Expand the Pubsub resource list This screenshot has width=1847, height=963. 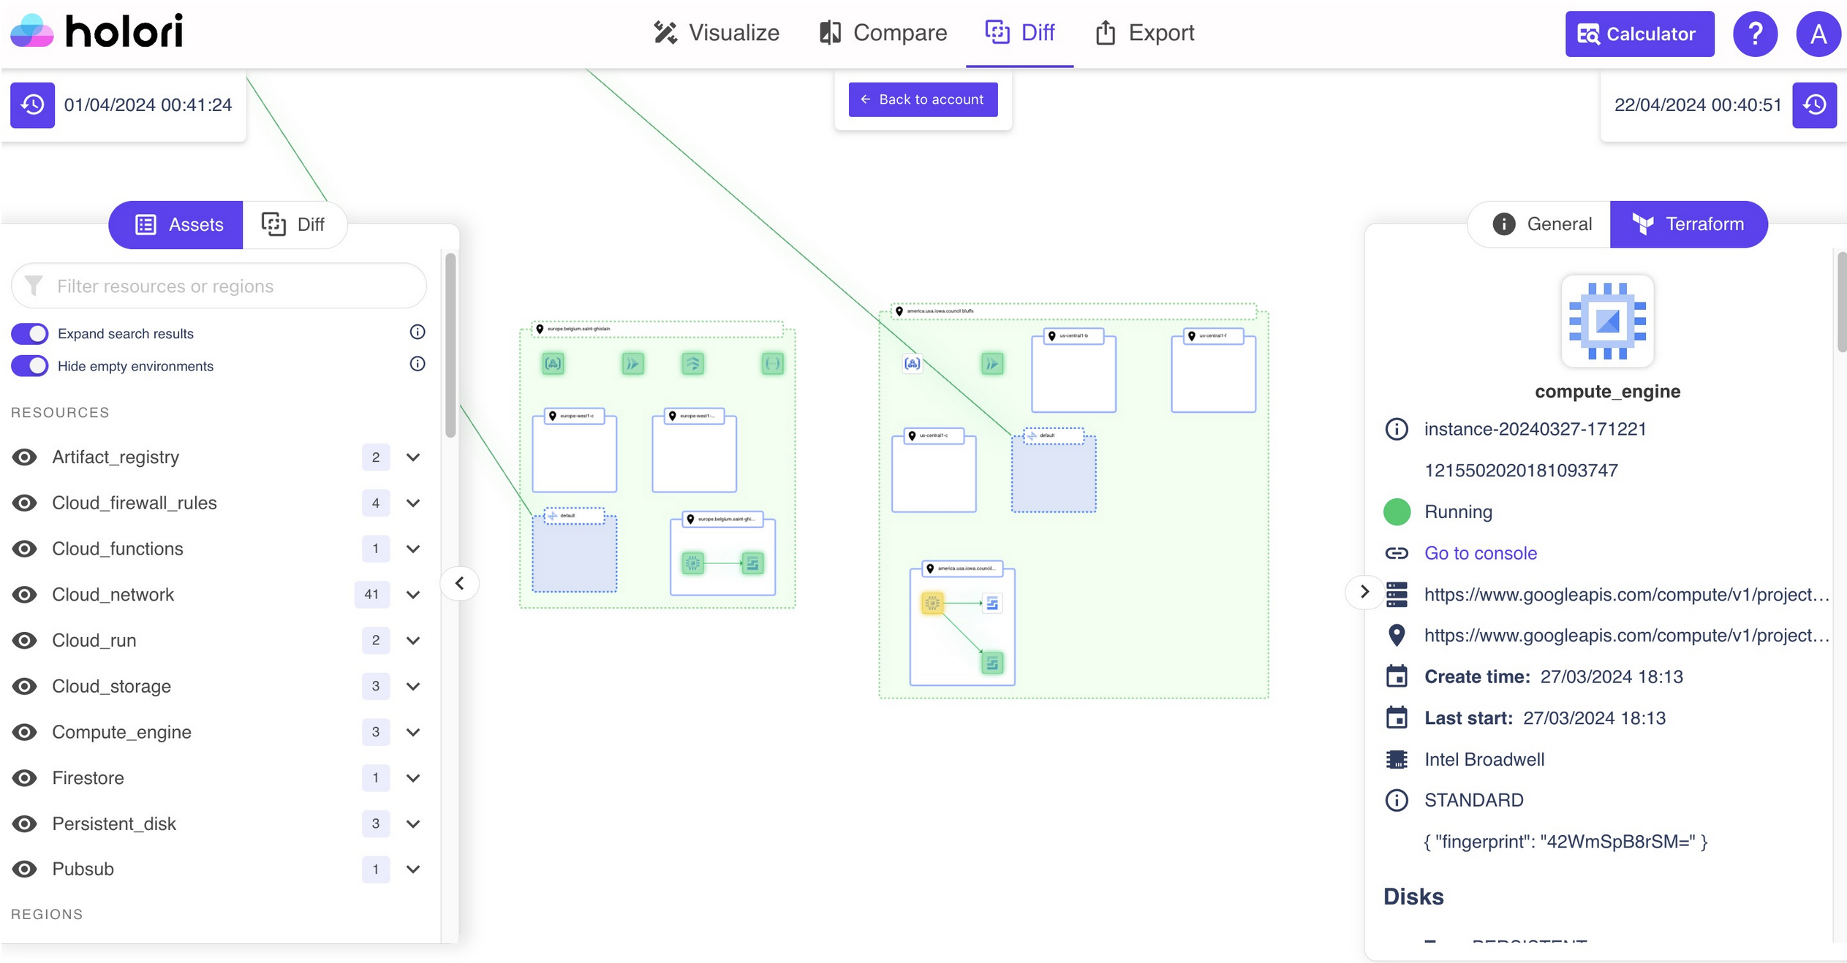pos(413,869)
